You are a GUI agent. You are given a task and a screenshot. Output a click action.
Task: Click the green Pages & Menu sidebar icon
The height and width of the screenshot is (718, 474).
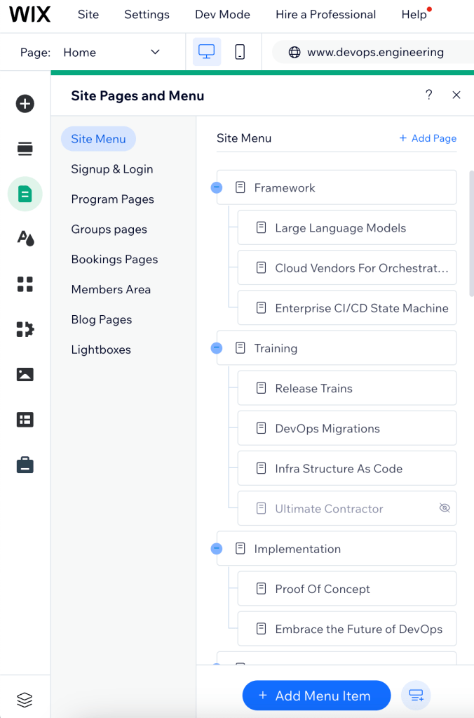[x=25, y=194]
